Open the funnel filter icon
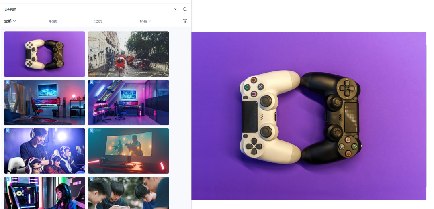The height and width of the screenshot is (209, 434). (185, 21)
